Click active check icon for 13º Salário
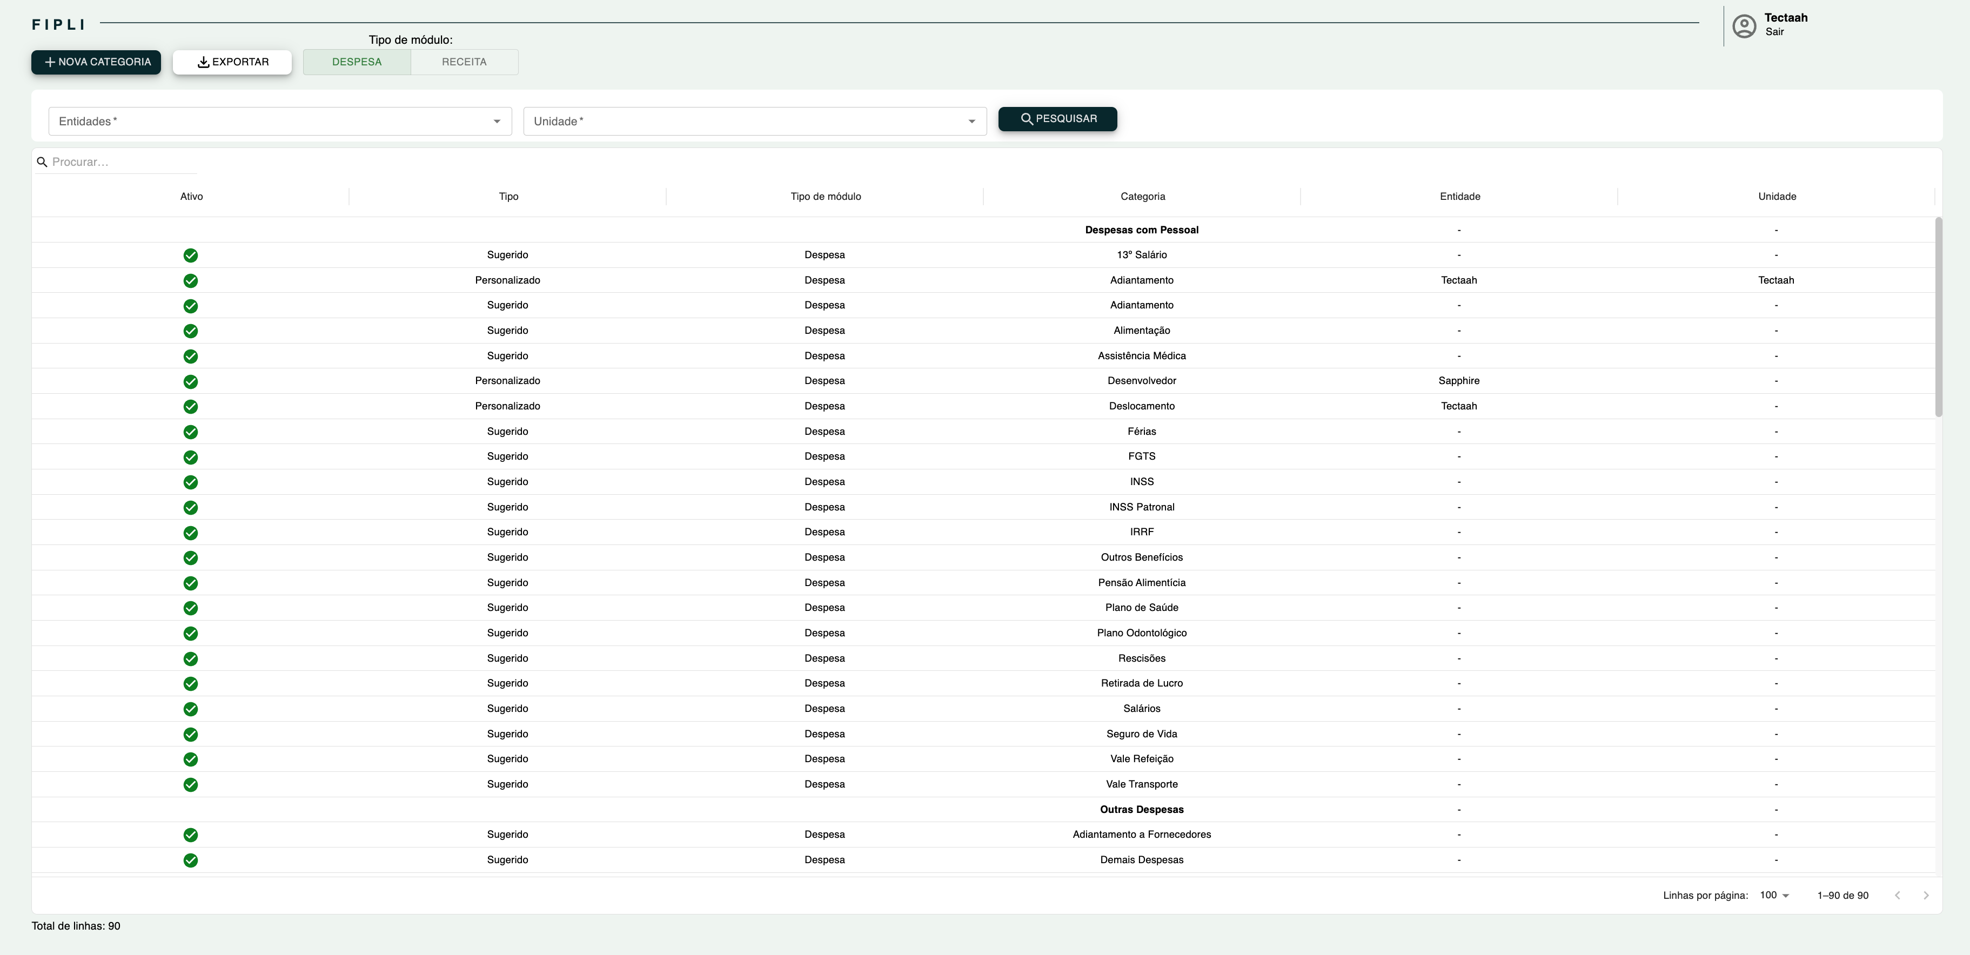Viewport: 1970px width, 955px height. (x=190, y=255)
